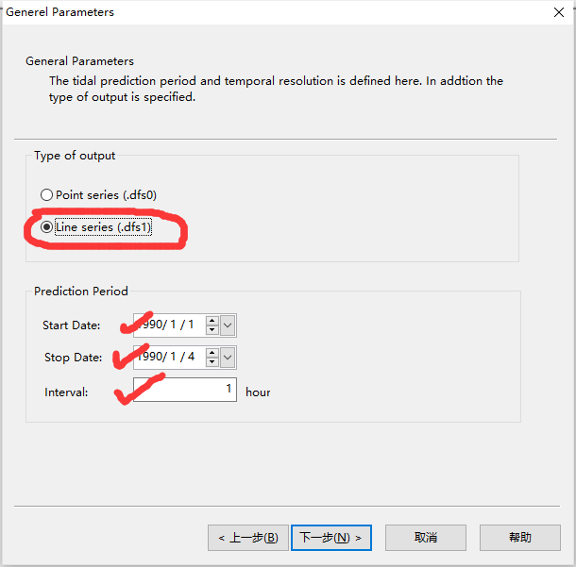Click the Interval hour input field
This screenshot has width=576, height=567.
(x=185, y=389)
